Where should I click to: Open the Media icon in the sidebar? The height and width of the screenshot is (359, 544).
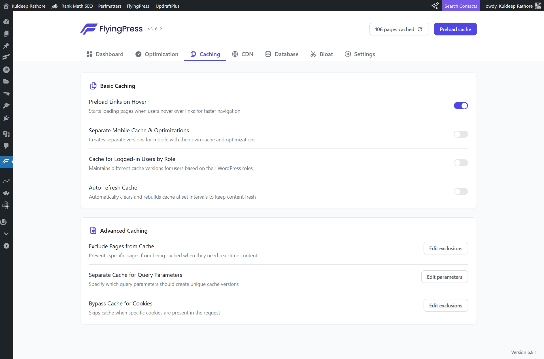(x=6, y=134)
